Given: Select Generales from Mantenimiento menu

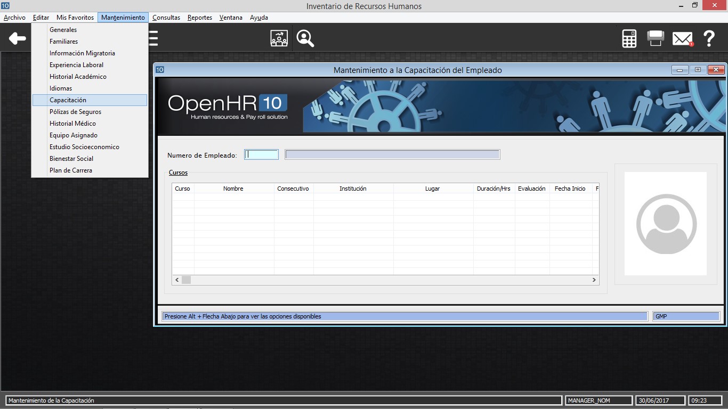Looking at the screenshot, I should pyautogui.click(x=63, y=30).
